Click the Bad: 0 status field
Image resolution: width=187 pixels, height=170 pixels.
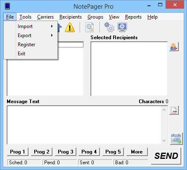coord(130,163)
